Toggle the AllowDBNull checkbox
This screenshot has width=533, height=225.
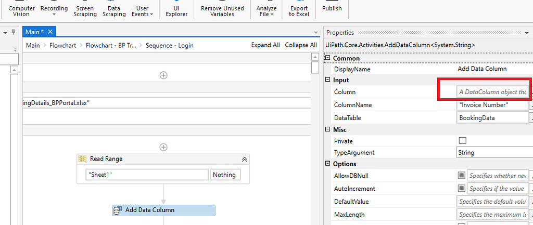tap(461, 176)
